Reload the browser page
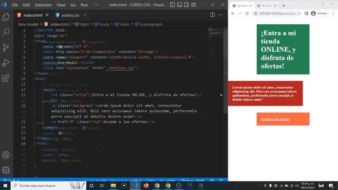The image size is (338, 190). click(247, 13)
